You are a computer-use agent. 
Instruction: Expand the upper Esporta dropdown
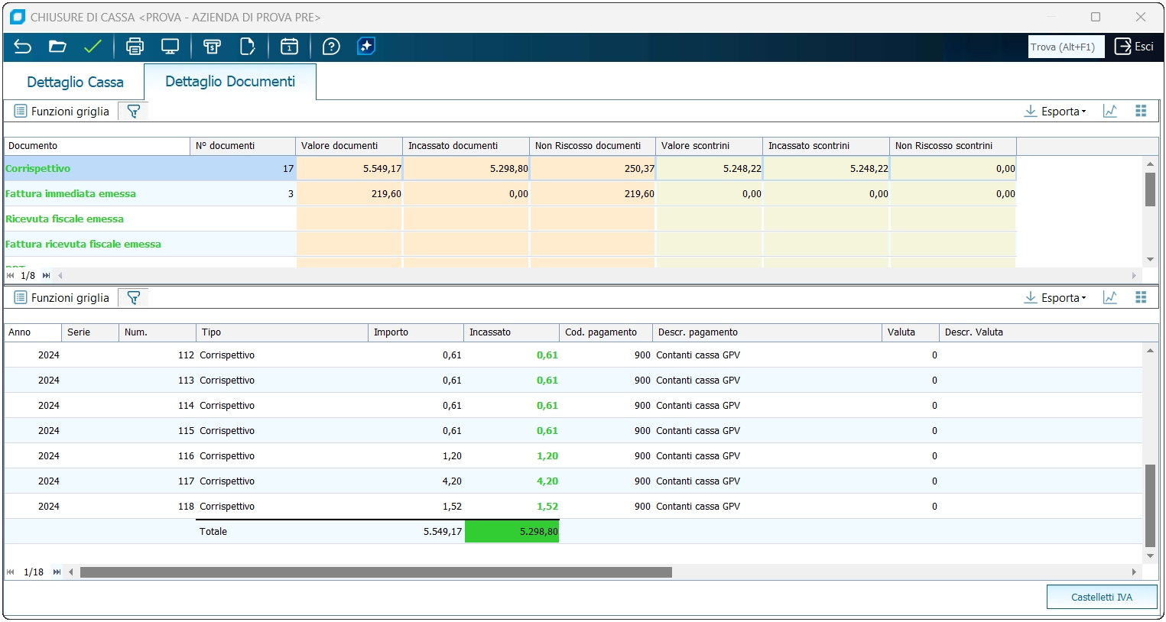[x=1055, y=112]
